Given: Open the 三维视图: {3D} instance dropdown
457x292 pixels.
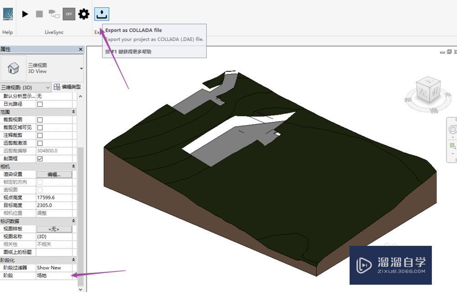Looking at the screenshot, I should [26, 87].
